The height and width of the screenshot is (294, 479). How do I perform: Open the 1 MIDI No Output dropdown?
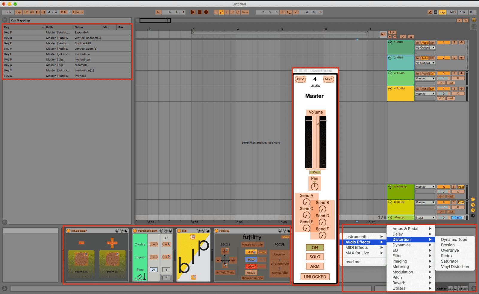[x=425, y=48]
